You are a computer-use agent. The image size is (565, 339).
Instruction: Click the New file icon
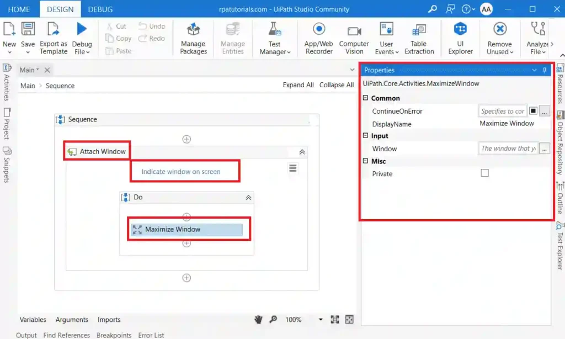coord(9,29)
